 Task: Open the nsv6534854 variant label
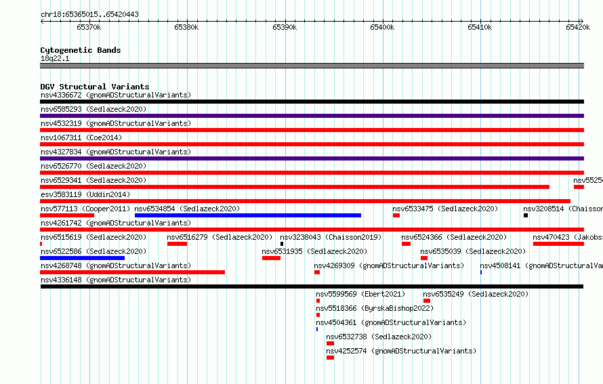point(187,209)
